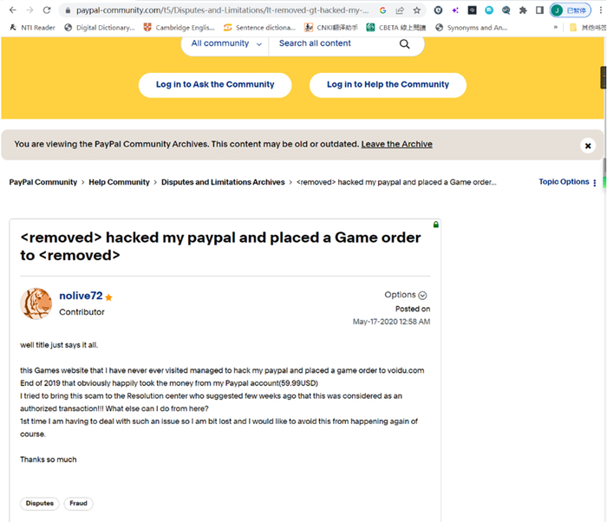Dismiss the archive notice banner
The width and height of the screenshot is (607, 522).
click(x=587, y=146)
